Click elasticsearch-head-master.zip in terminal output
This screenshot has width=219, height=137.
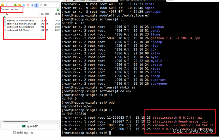coord(180,121)
